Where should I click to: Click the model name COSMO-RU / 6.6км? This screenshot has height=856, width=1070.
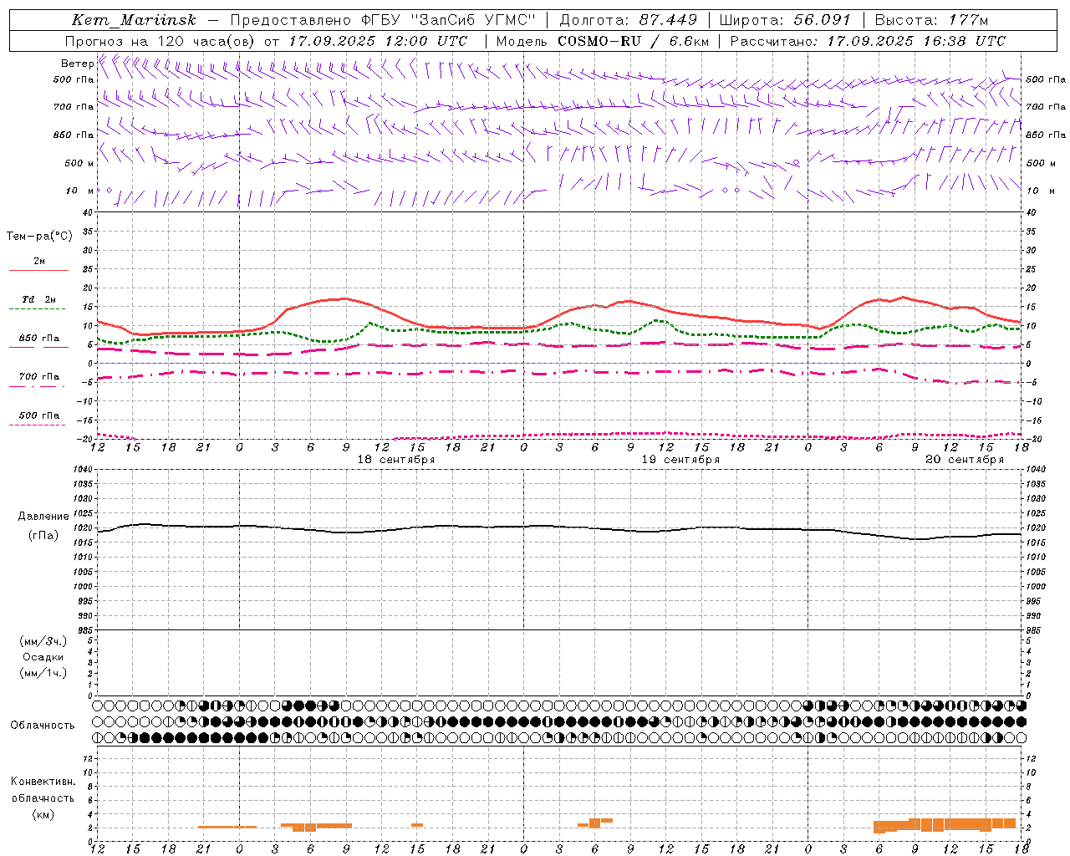tap(633, 41)
